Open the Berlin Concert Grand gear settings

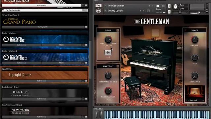click(x=86, y=99)
